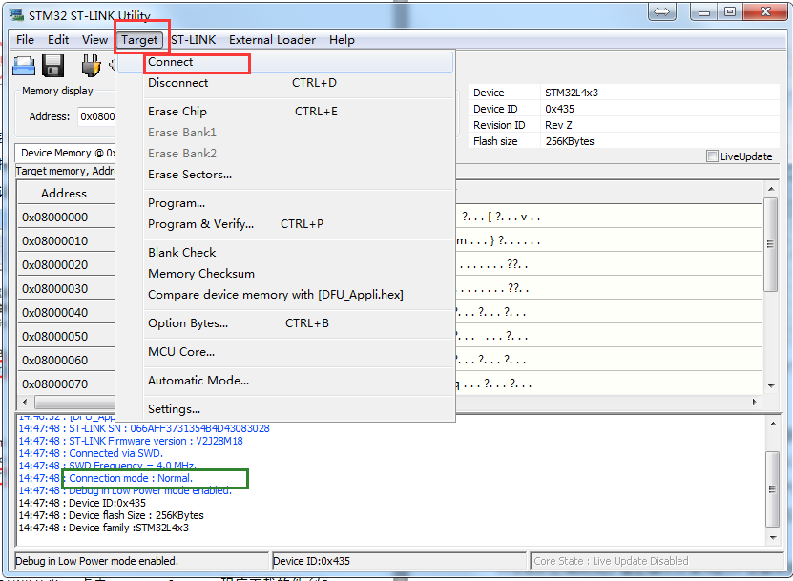Click the Core State status bar field

click(x=657, y=561)
